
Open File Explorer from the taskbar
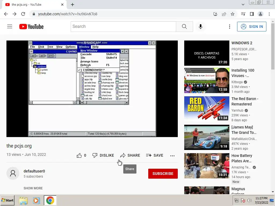[x=23, y=200]
